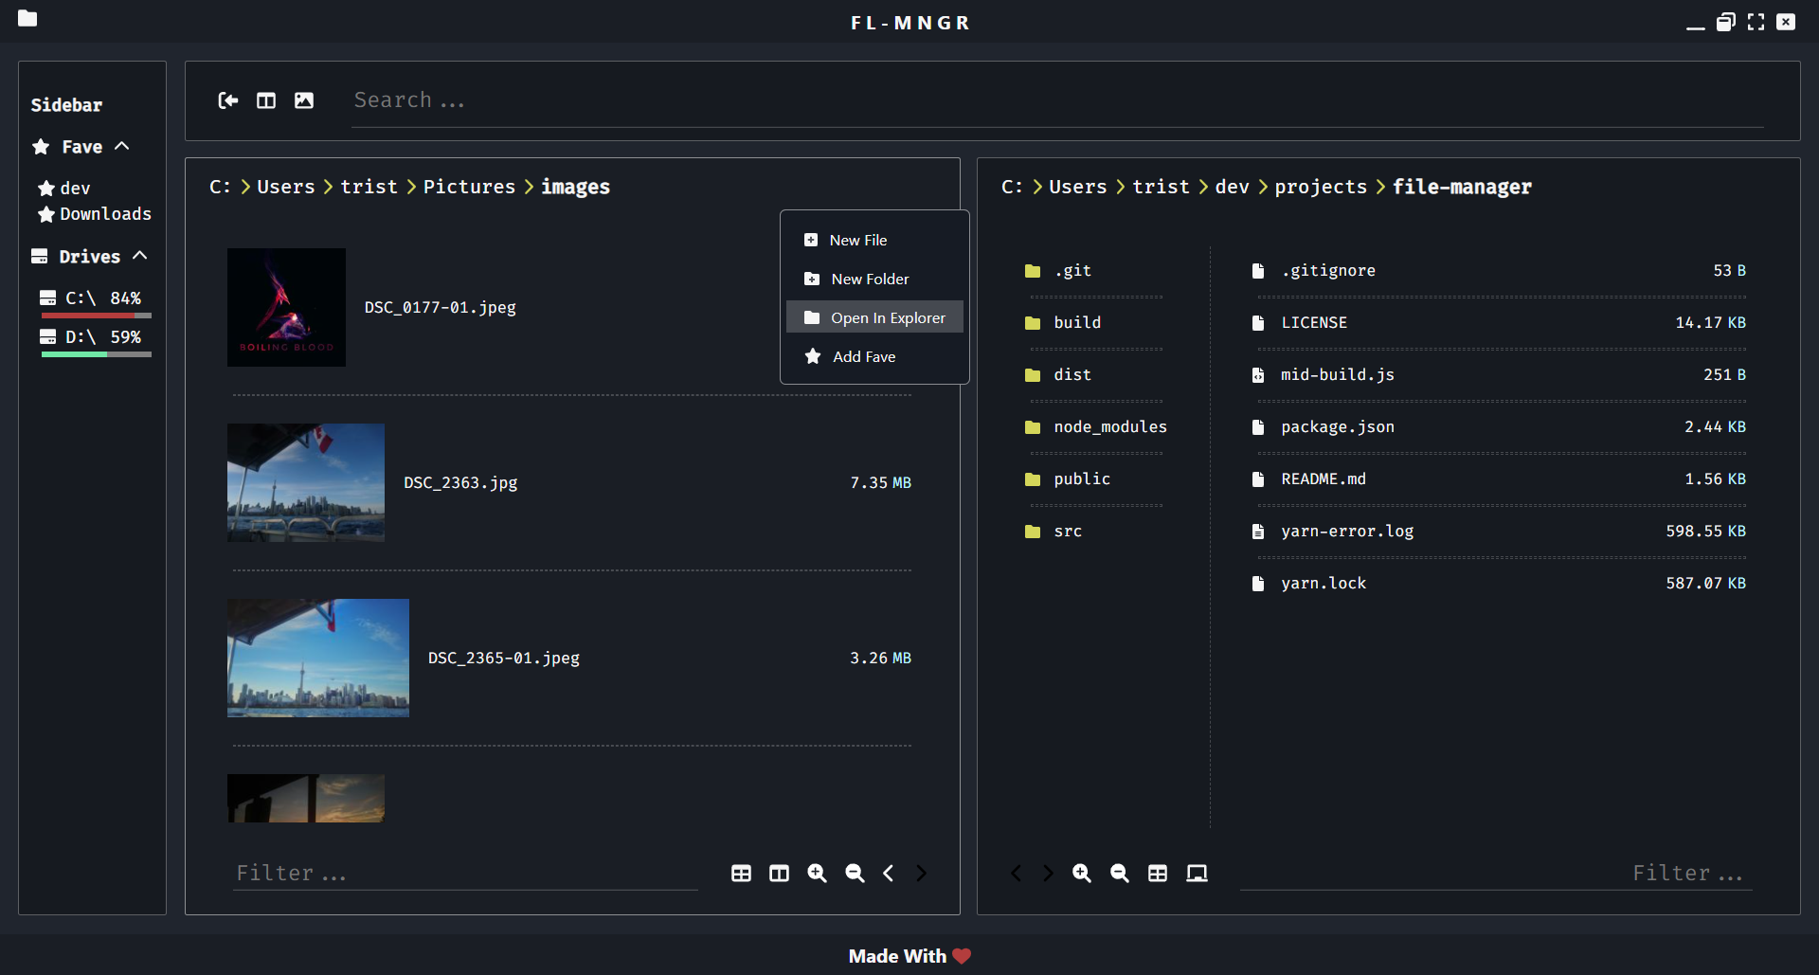Zoom out on the left images pane

[855, 874]
